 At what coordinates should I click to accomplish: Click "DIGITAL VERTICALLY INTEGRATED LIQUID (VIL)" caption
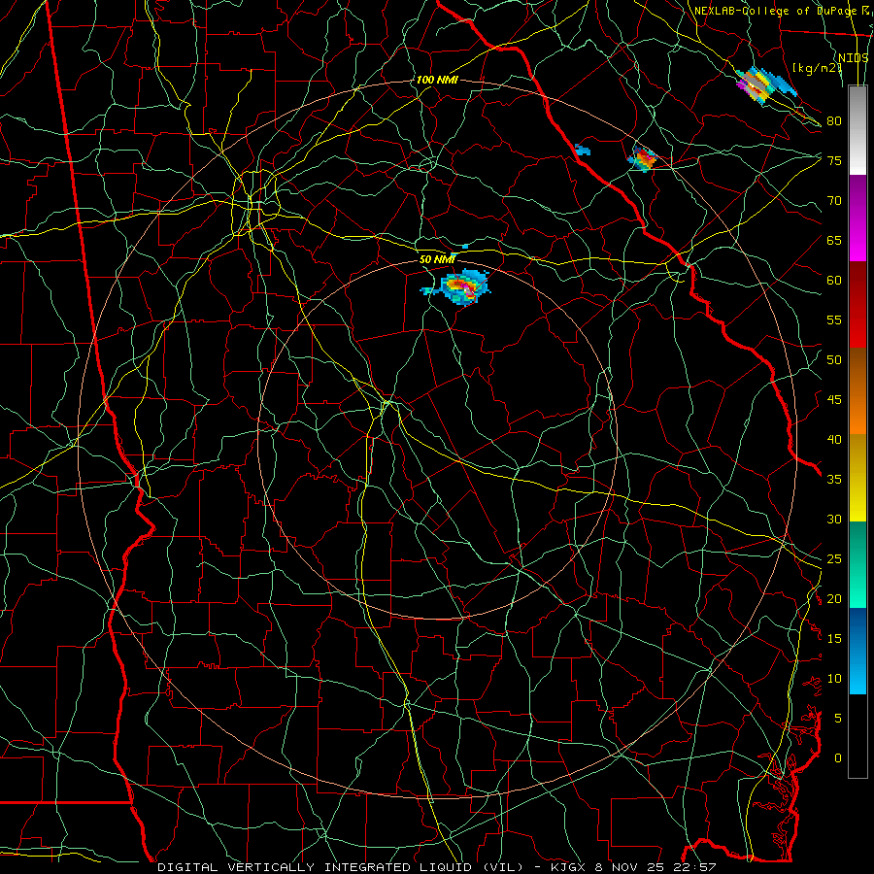point(341,867)
